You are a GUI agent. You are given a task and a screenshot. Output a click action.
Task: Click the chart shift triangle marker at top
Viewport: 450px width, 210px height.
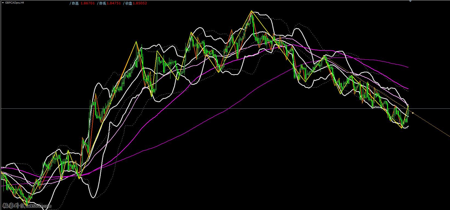pos(410,1)
